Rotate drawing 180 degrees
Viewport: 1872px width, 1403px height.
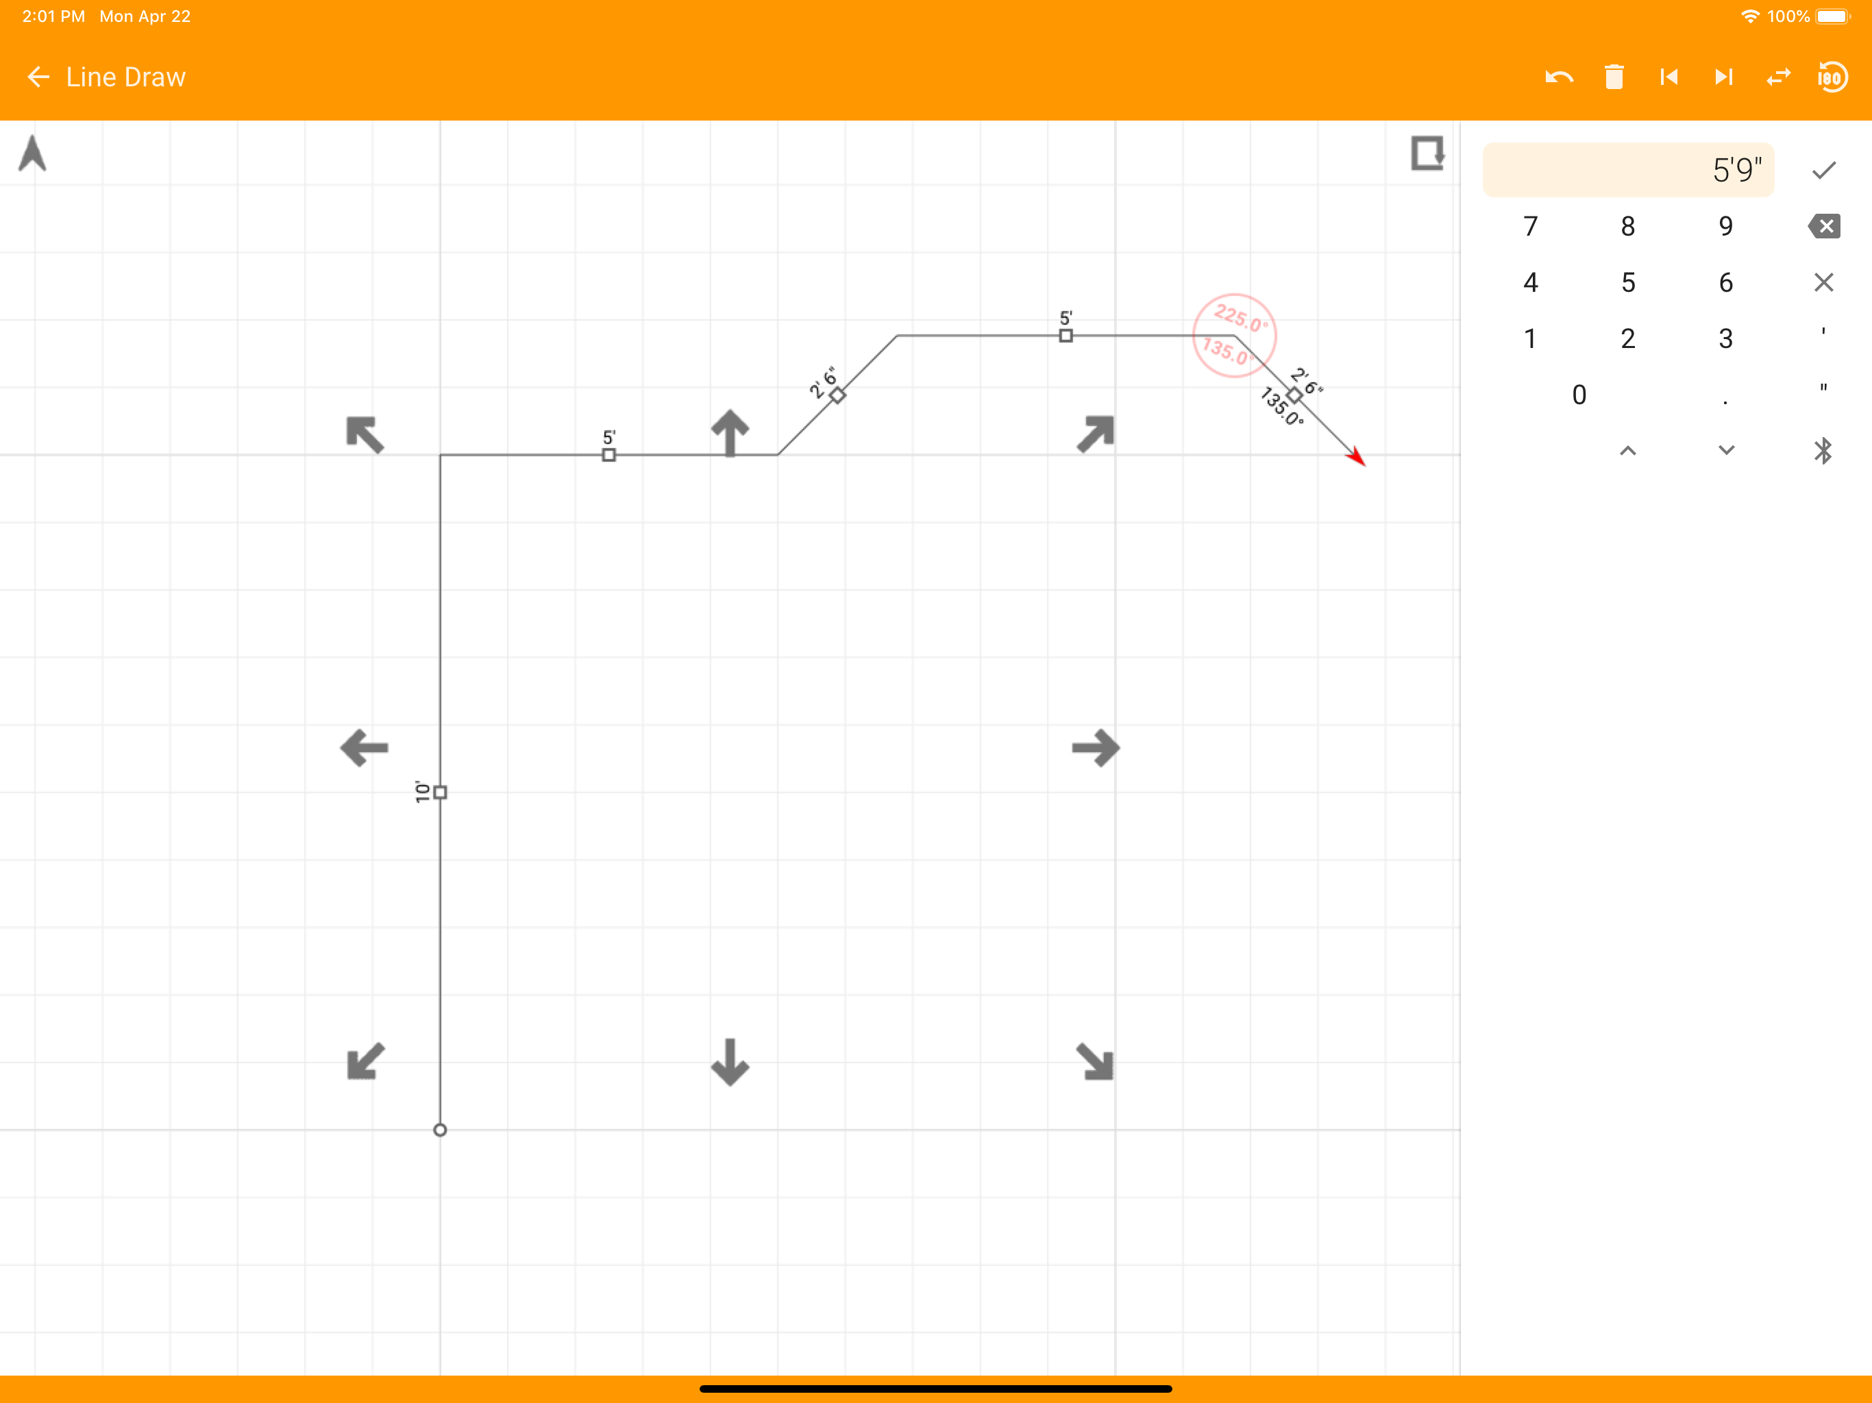pos(1832,77)
